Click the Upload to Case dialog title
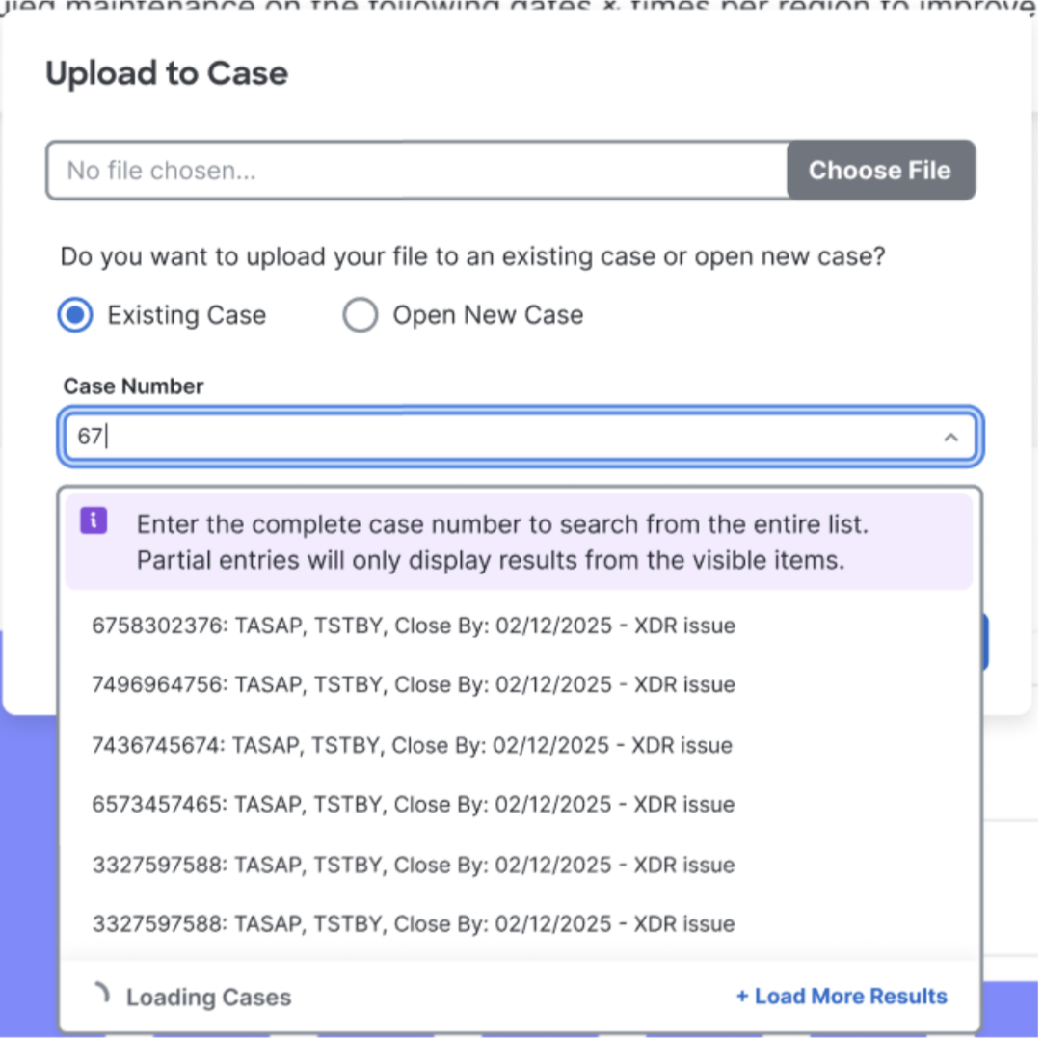The height and width of the screenshot is (1039, 1043). pyautogui.click(x=167, y=73)
